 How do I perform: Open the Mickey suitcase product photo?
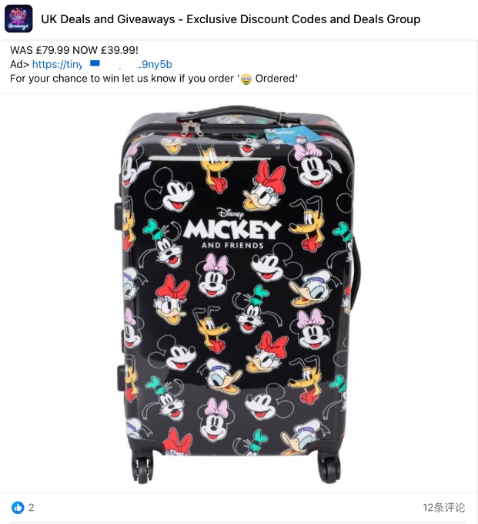[x=239, y=294]
